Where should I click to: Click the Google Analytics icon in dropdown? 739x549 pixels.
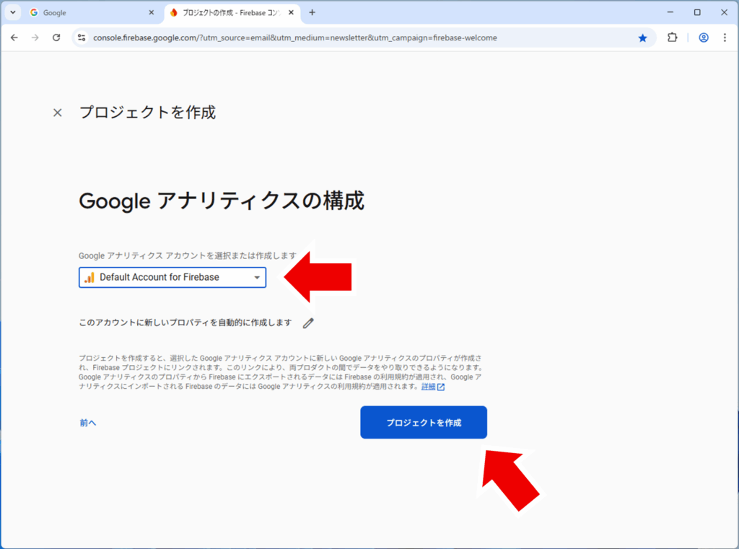[89, 278]
